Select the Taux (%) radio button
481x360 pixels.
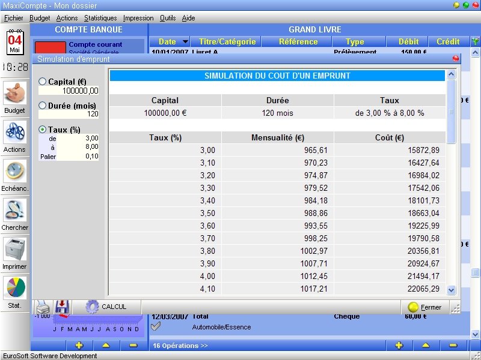click(x=43, y=130)
